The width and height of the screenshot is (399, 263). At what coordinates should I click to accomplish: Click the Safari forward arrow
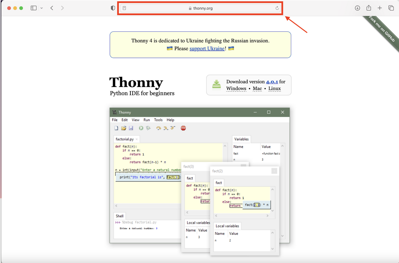click(62, 8)
